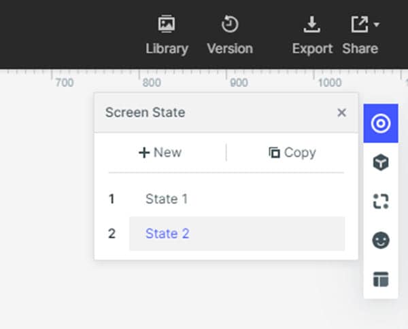Image resolution: width=408 pixels, height=329 pixels.
Task: Click row number 1 beside State 1
Action: (x=112, y=199)
